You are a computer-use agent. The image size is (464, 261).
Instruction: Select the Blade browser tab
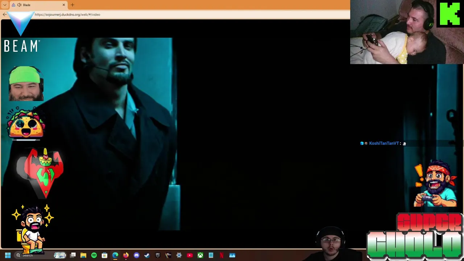(x=39, y=5)
